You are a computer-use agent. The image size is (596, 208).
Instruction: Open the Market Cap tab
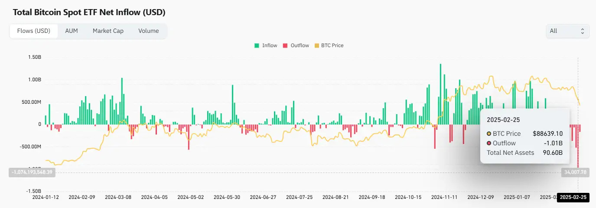pos(108,31)
